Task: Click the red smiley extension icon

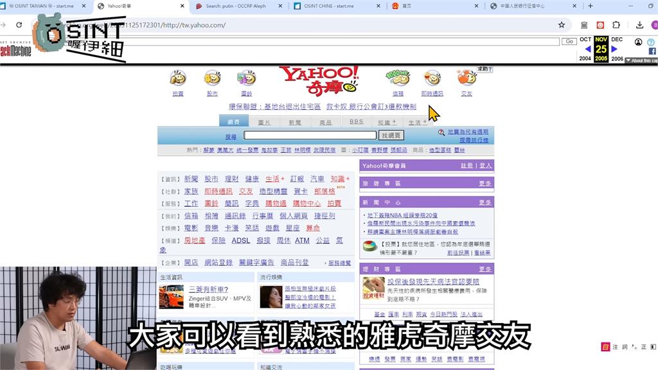Action: point(600,25)
